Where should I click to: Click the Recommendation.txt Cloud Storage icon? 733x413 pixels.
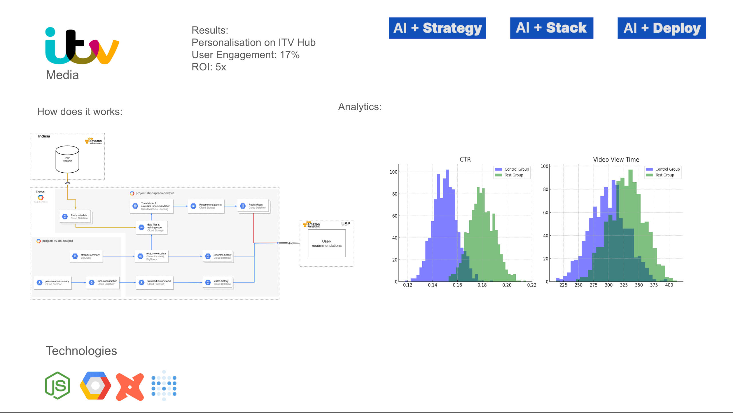point(193,206)
